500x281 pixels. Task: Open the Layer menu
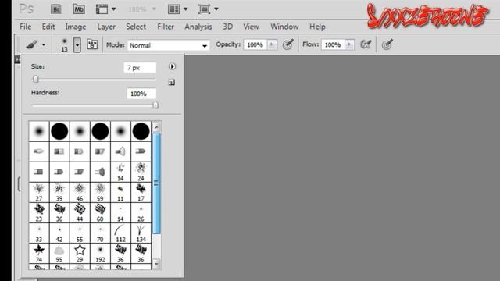coord(106,27)
